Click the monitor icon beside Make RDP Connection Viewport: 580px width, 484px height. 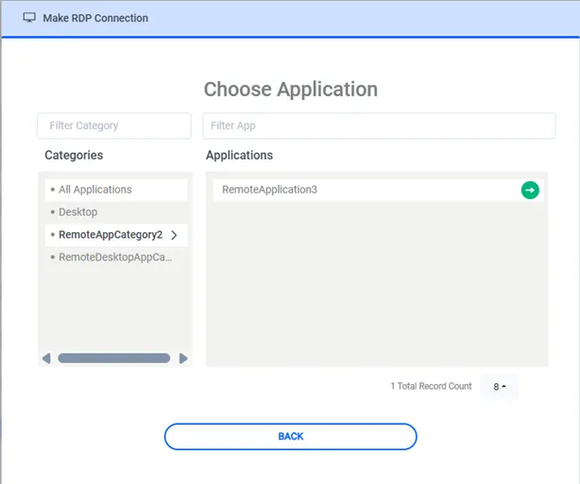pos(29,18)
